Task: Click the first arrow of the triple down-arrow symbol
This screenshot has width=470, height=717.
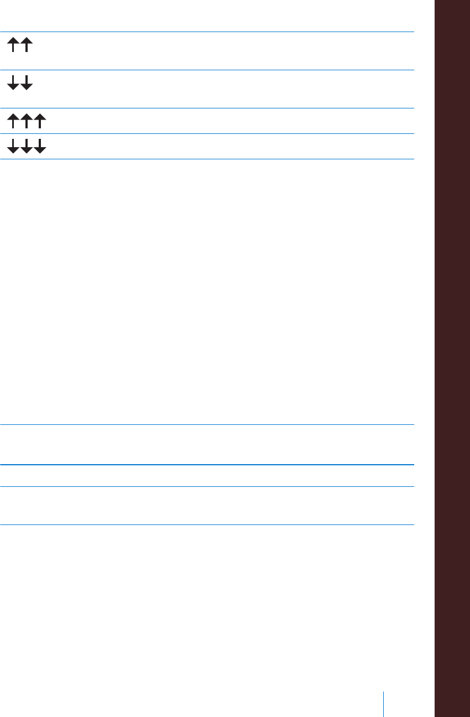Action: pyautogui.click(x=13, y=147)
